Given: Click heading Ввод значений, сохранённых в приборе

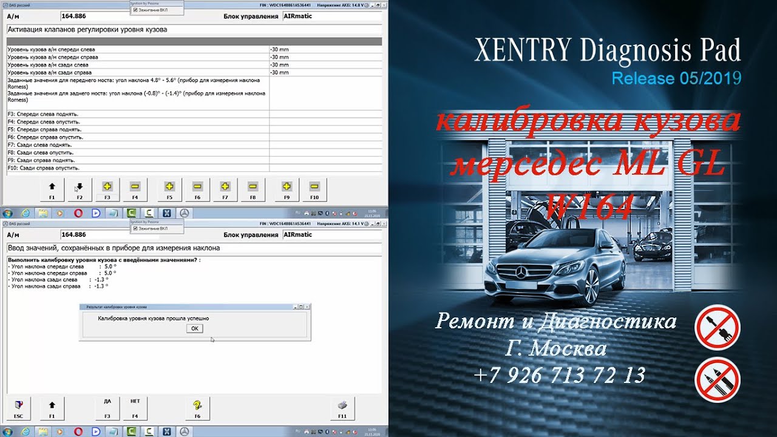Looking at the screenshot, I should coord(114,248).
